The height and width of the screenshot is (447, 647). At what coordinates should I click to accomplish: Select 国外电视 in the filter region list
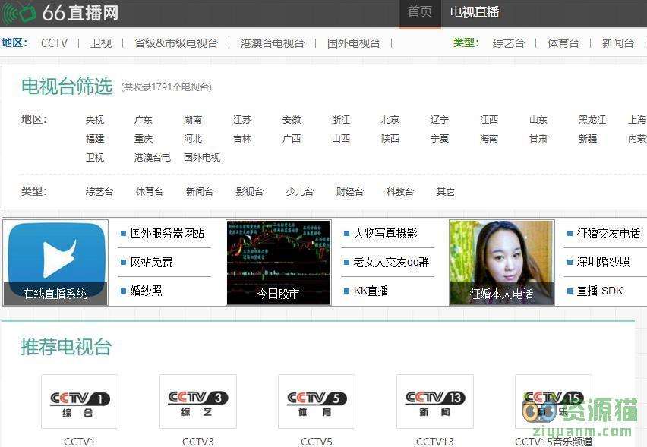pyautogui.click(x=202, y=158)
